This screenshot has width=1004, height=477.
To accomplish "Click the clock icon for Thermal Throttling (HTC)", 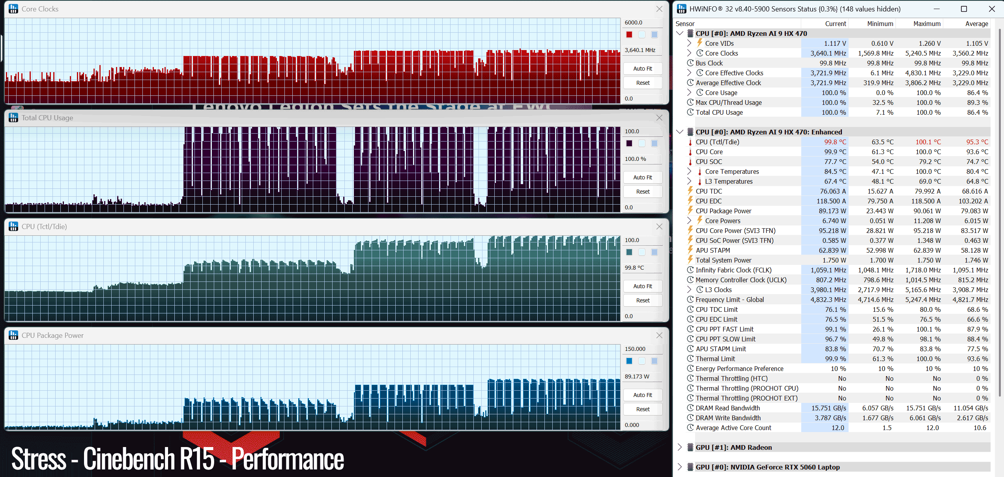I will pyautogui.click(x=690, y=378).
